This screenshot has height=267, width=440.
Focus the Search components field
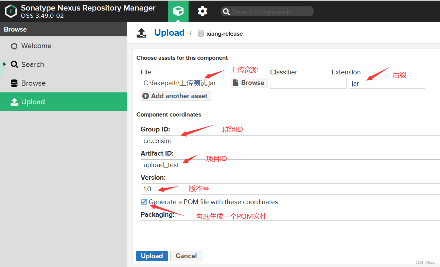click(267, 12)
